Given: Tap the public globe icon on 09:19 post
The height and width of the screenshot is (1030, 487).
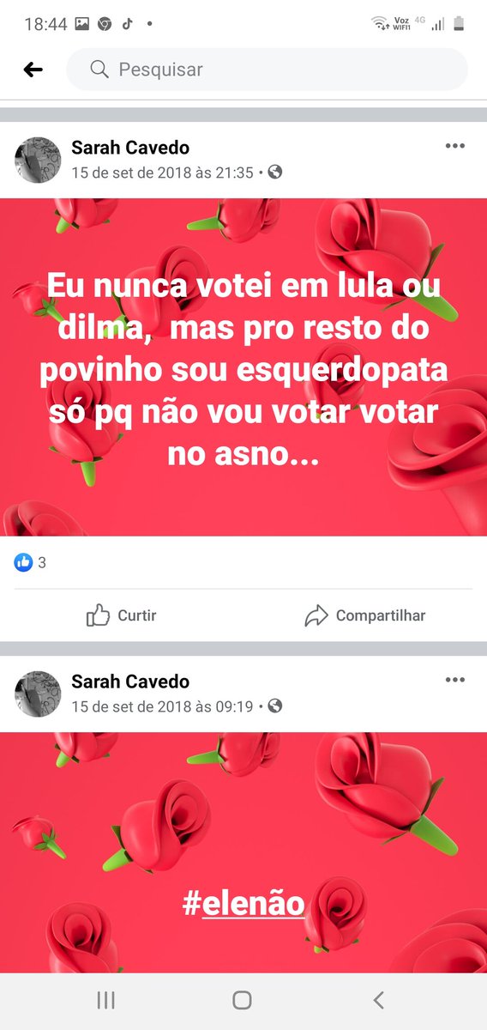Looking at the screenshot, I should pyautogui.click(x=275, y=706).
